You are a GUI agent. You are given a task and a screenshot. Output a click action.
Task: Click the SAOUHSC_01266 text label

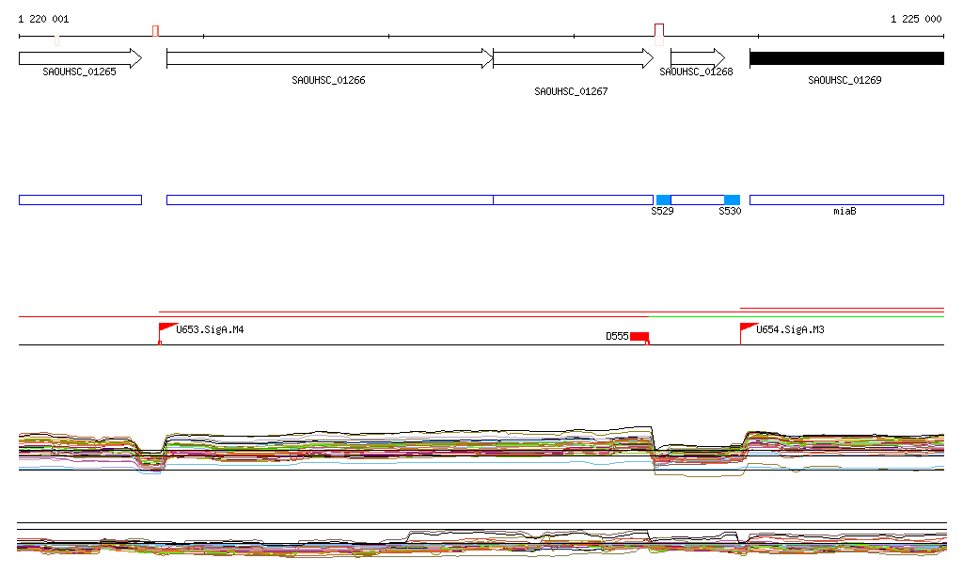(x=328, y=81)
